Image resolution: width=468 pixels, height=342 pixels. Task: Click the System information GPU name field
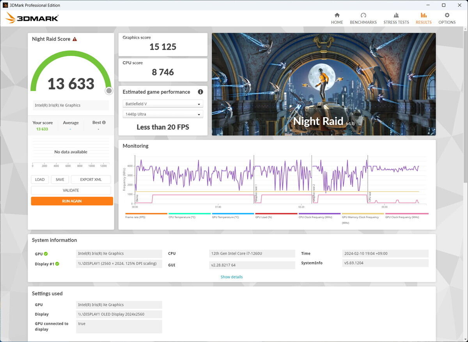coord(119,253)
